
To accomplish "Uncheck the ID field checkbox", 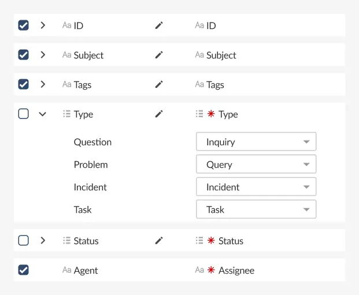I will (x=23, y=25).
